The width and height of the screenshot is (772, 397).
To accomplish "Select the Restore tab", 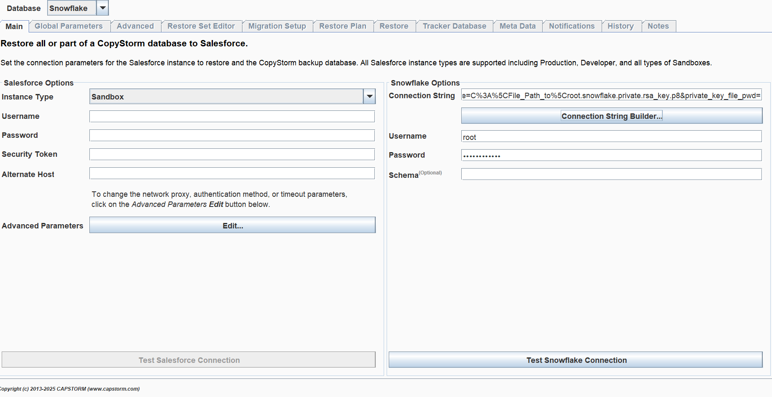I will coord(394,26).
